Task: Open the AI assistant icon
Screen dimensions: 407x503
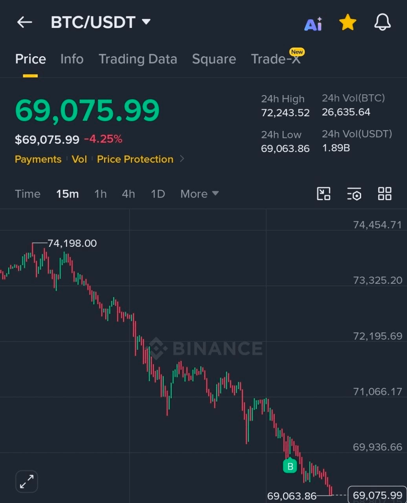Action: (313, 24)
